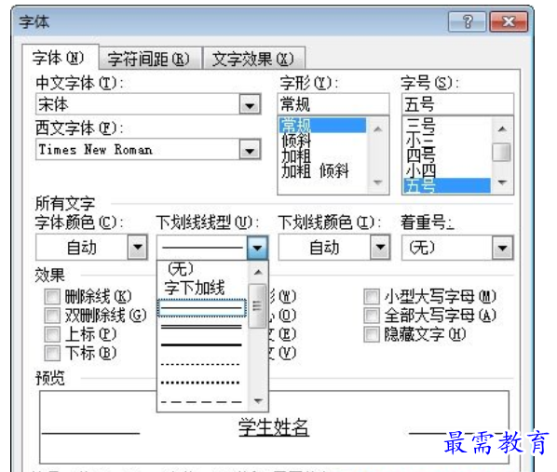Enable the 上标(P) checkbox
This screenshot has height=472, width=557.
(x=52, y=334)
